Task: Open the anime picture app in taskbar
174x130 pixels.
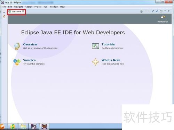Action: 34,127
